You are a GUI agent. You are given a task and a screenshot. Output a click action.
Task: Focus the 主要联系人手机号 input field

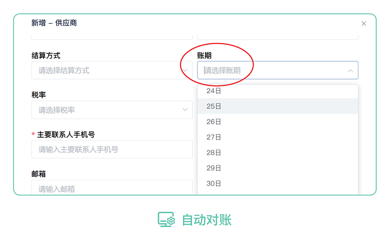pyautogui.click(x=112, y=149)
